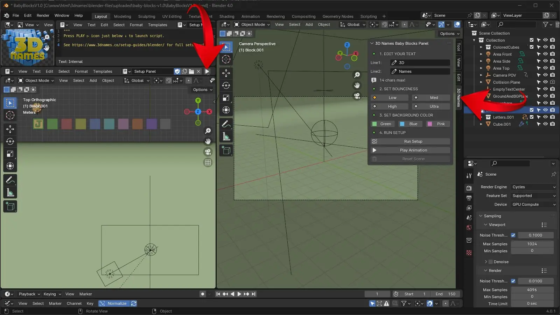Jump to the timeline end frame
The image size is (560, 315).
254,294
